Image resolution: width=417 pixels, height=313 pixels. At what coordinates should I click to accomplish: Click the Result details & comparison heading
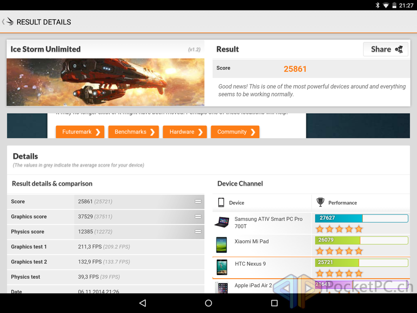click(52, 184)
